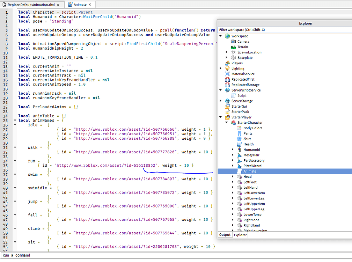Switch to the Output tab
352x262 pixels.
(x=225, y=235)
